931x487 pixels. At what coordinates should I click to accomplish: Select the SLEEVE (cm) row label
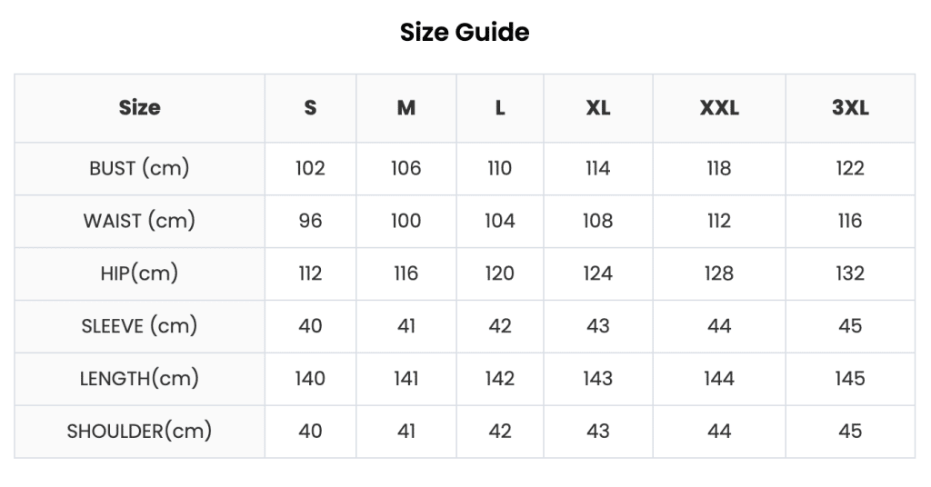(x=139, y=326)
